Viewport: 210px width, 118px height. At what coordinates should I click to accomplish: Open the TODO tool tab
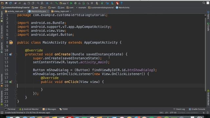pos(64,109)
